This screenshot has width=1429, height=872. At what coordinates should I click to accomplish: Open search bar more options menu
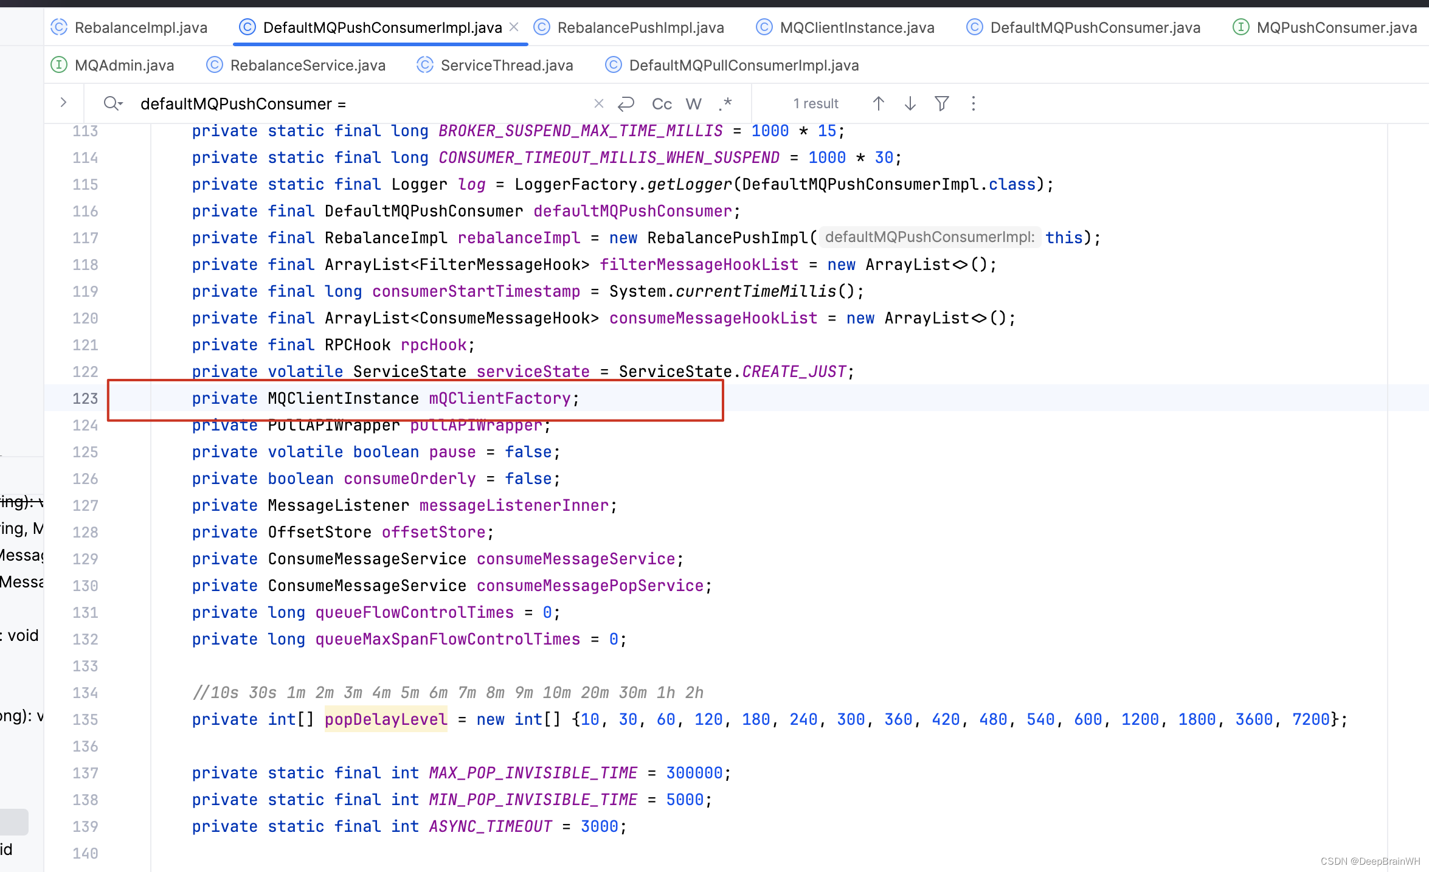tap(974, 103)
